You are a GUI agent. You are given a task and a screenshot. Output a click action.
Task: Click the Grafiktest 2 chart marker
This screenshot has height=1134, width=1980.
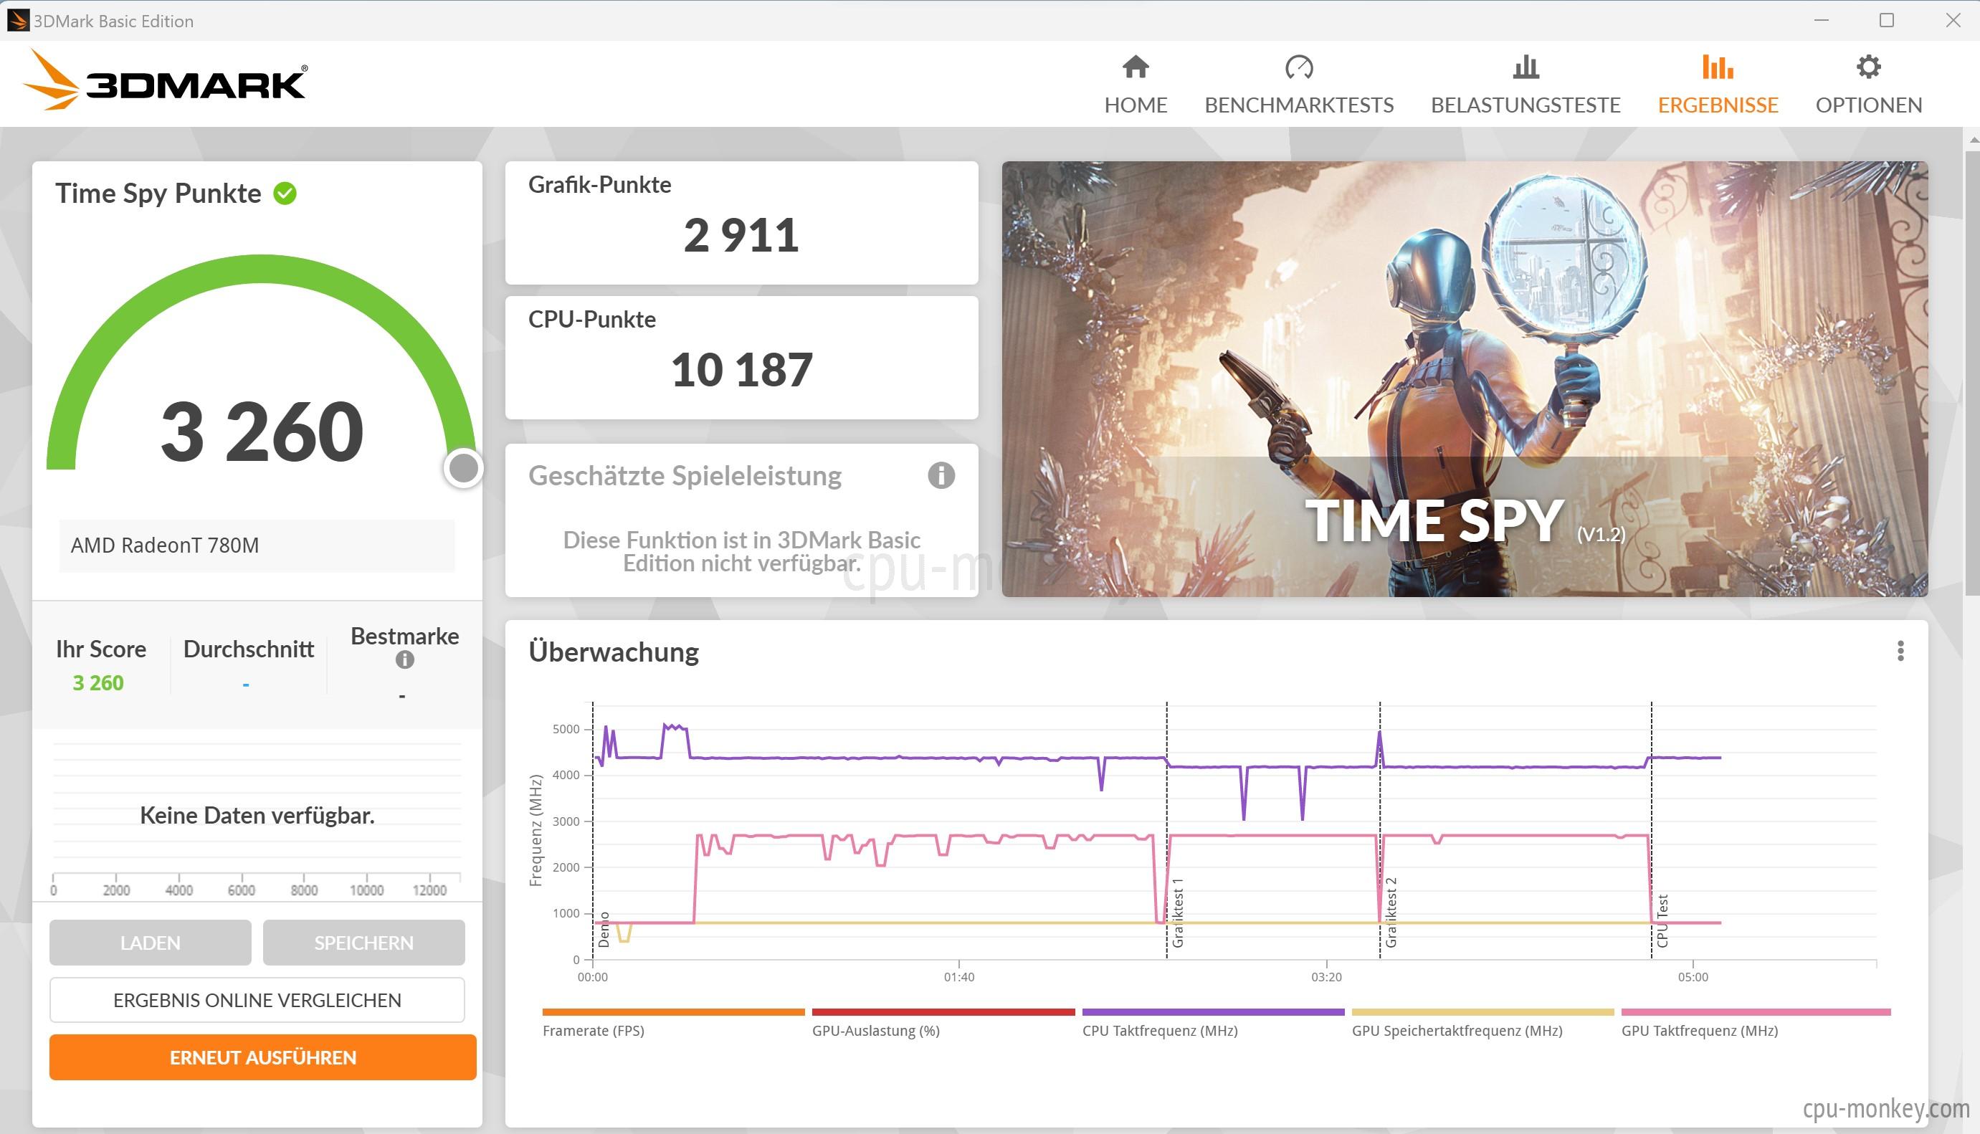(1391, 913)
